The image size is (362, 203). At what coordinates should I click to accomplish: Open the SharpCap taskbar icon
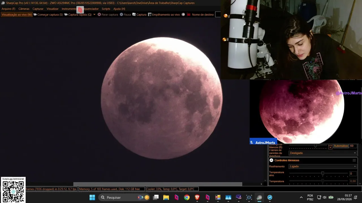click(x=259, y=197)
